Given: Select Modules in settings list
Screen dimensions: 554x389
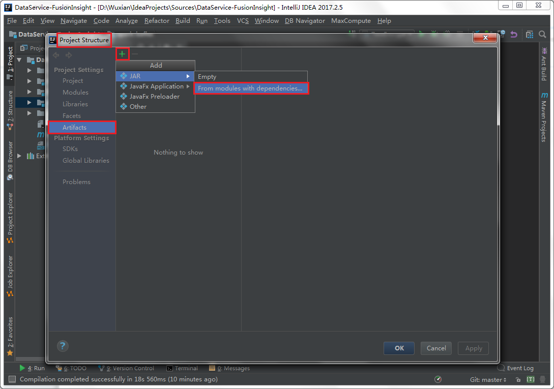Looking at the screenshot, I should (76, 92).
